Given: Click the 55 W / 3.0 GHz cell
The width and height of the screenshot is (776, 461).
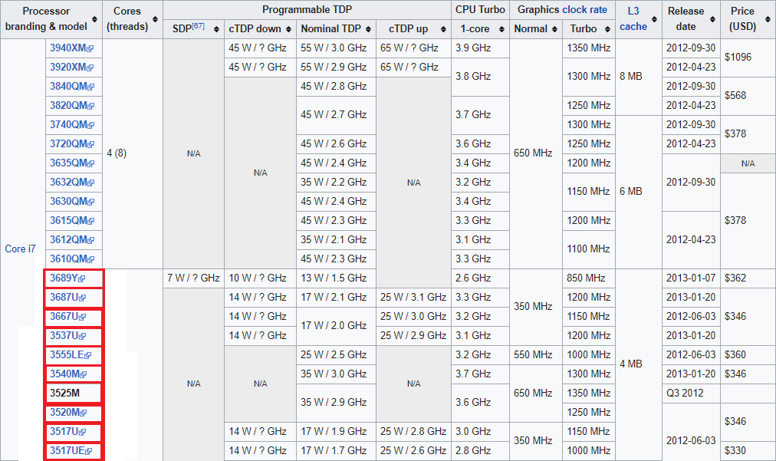Looking at the screenshot, I should 334,48.
